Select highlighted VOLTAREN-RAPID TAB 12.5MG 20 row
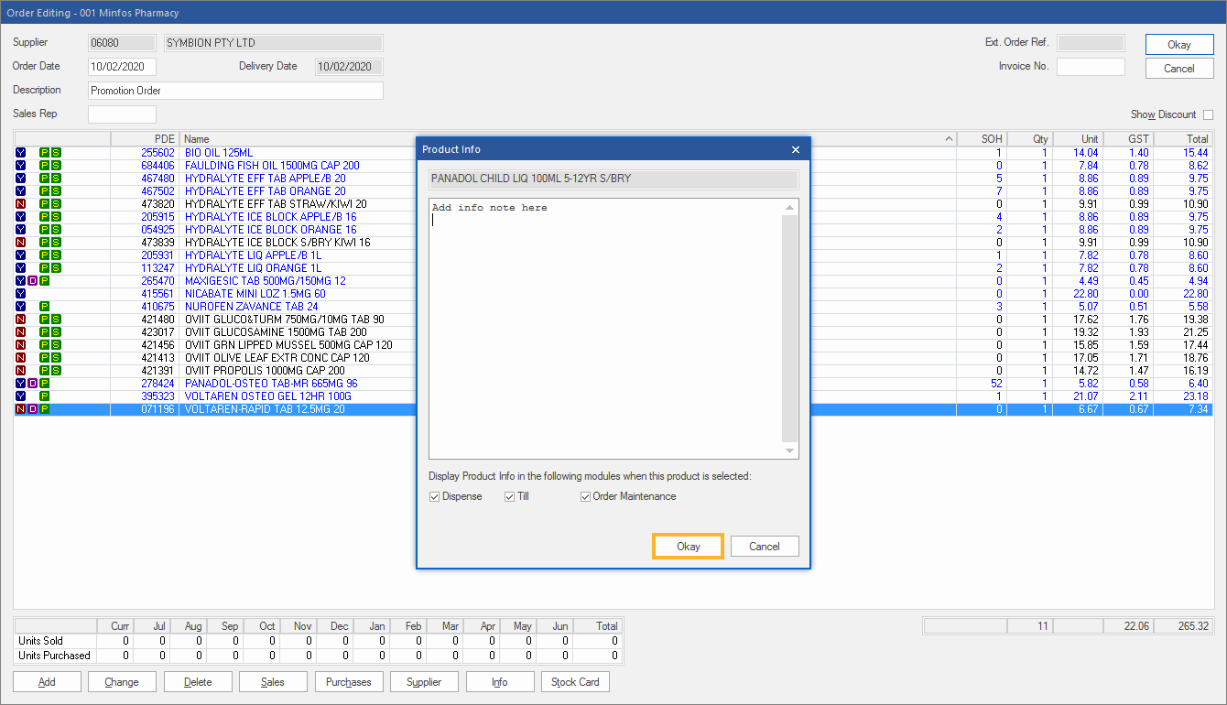Viewport: 1227px width, 705px height. [613, 409]
